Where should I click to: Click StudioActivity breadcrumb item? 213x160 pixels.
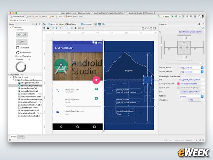[x=17, y=16]
